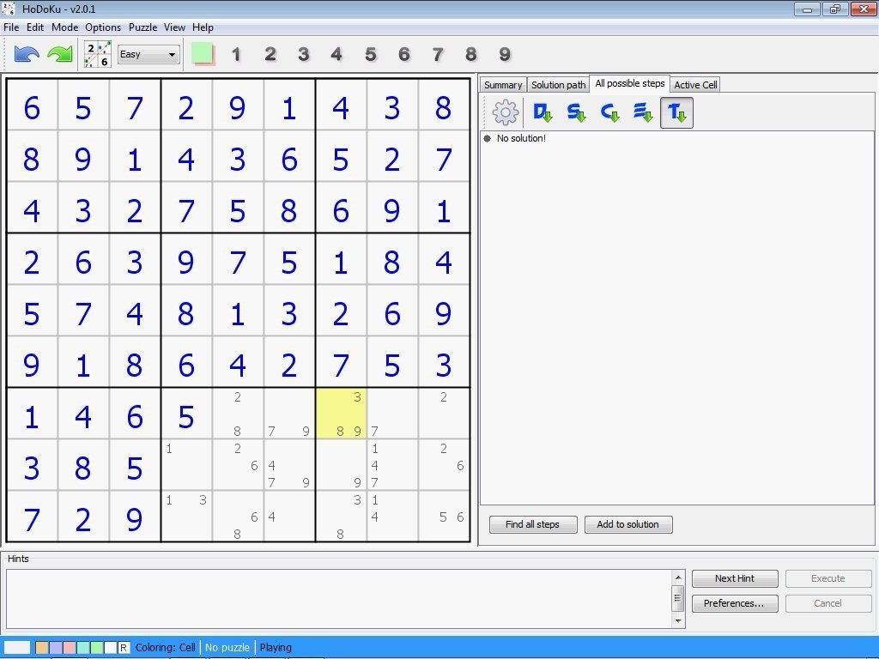Image resolution: width=879 pixels, height=659 pixels.
Task: Open the Options menu
Action: (x=103, y=27)
